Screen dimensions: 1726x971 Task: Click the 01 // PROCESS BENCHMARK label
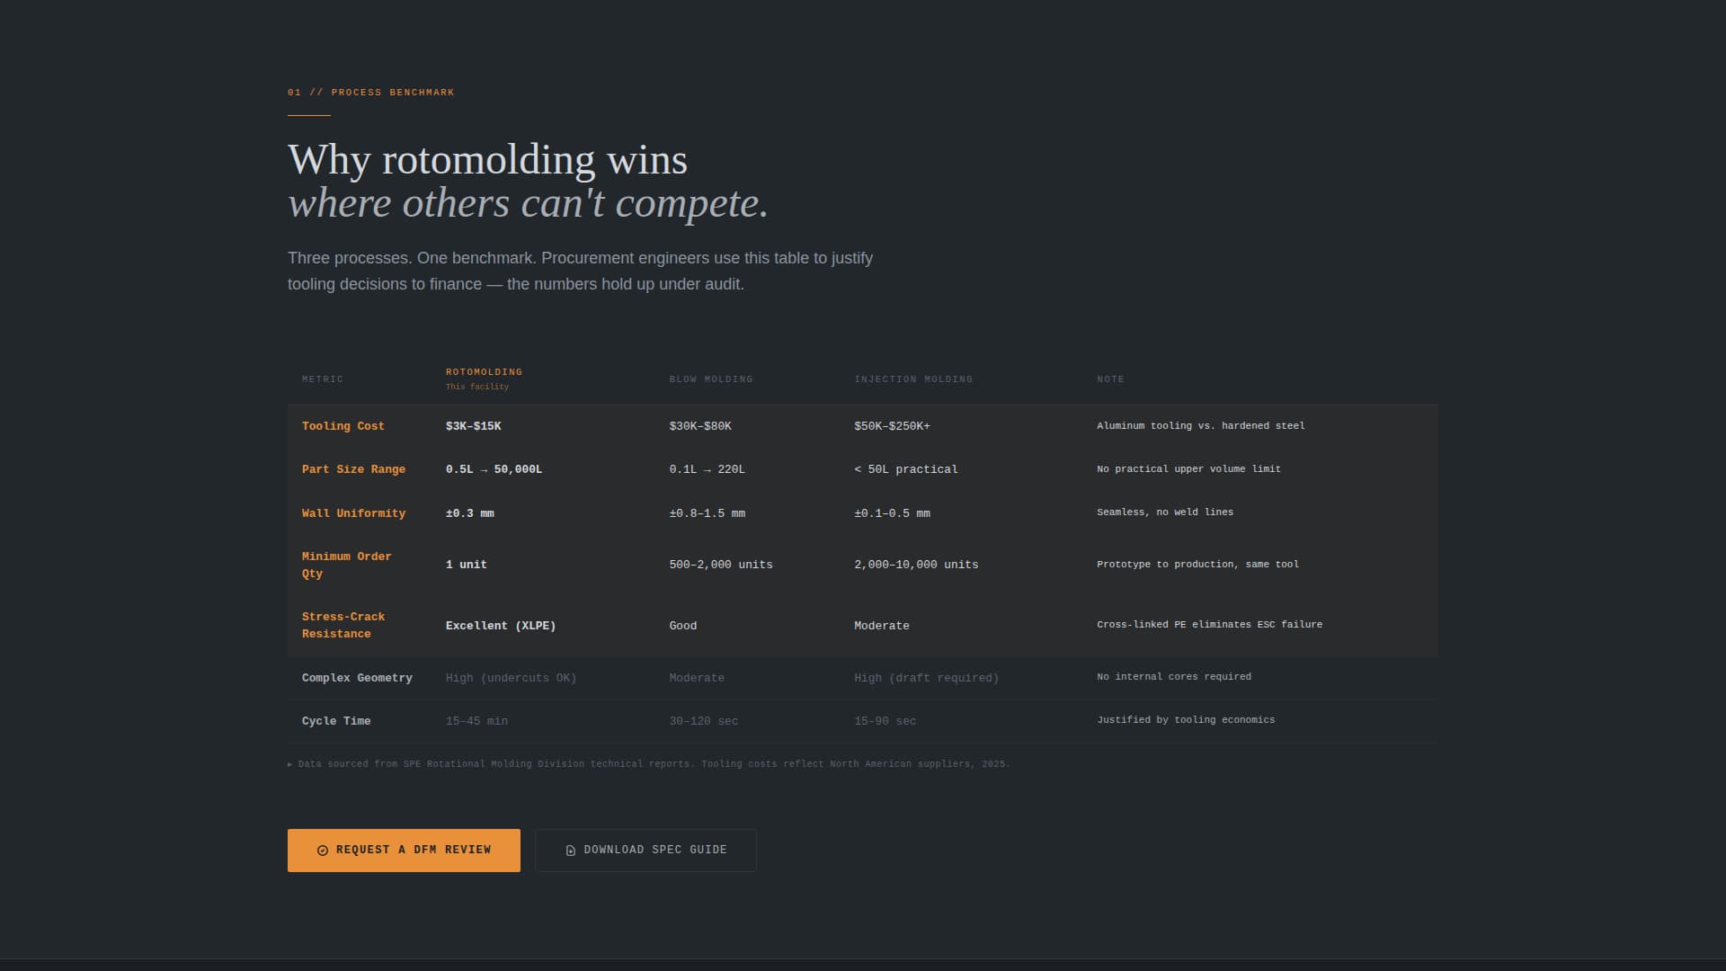tap(370, 92)
